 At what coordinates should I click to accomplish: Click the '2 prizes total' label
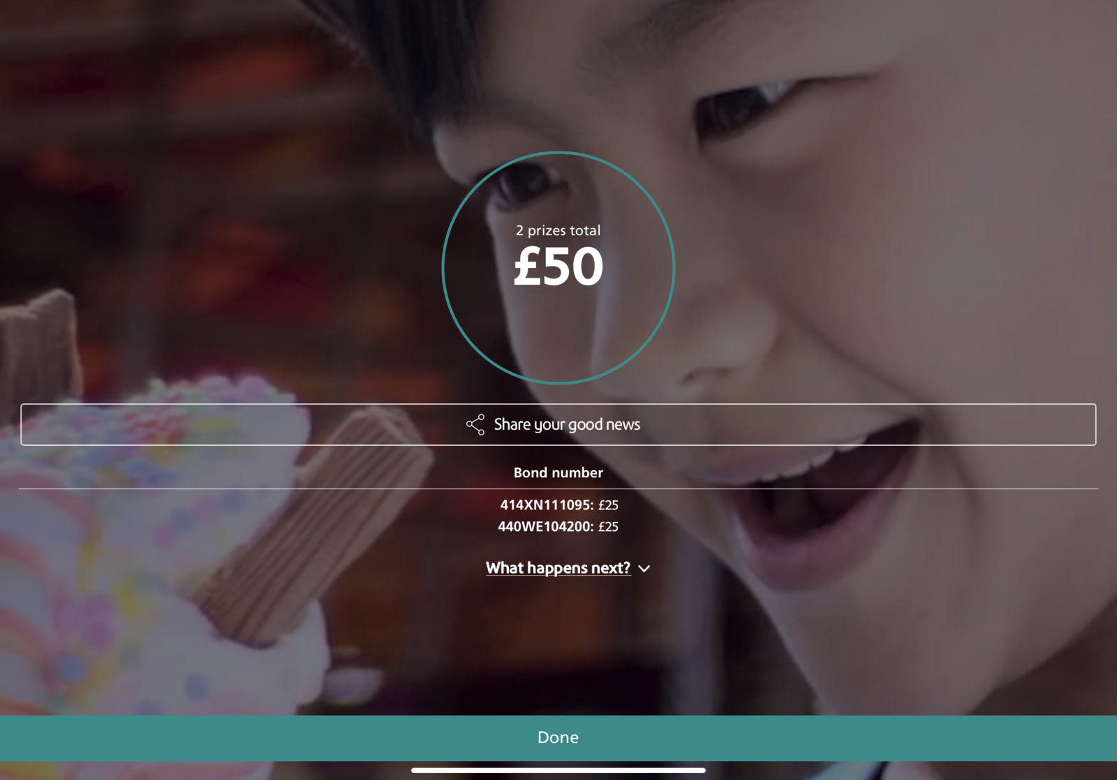click(x=558, y=230)
